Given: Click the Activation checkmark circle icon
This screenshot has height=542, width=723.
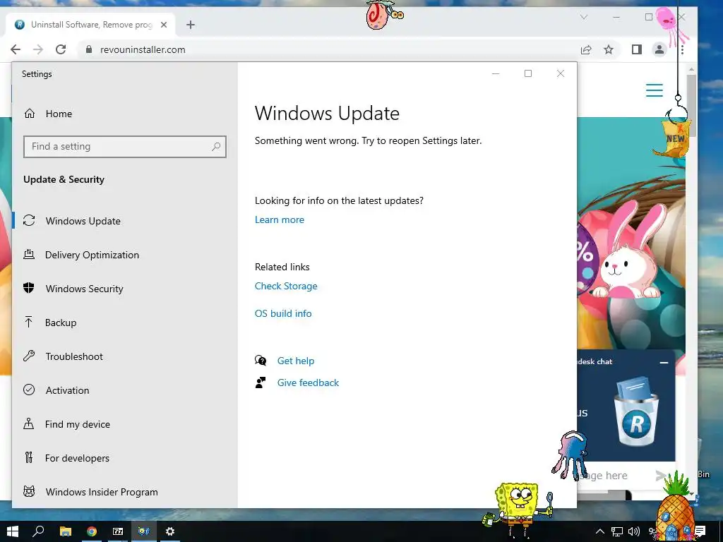Looking at the screenshot, I should 29,390.
